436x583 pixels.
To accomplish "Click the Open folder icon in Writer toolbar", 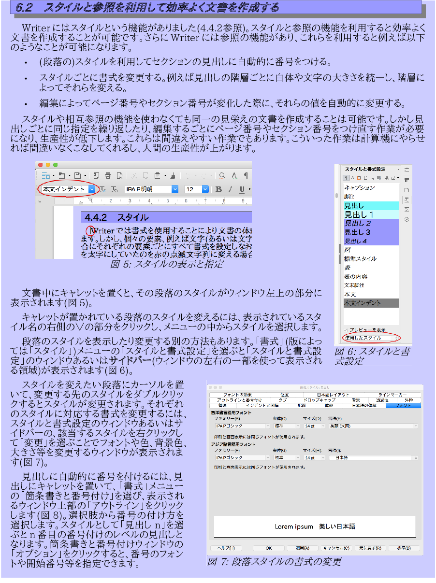I will pos(61,175).
